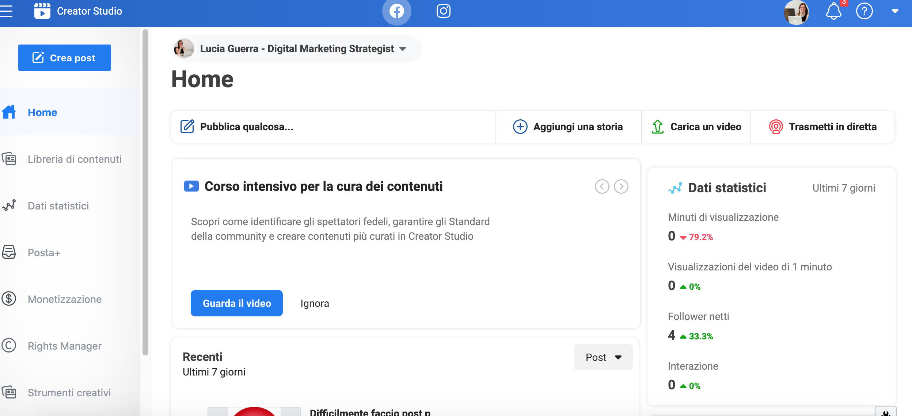Open notifications bell icon
This screenshot has height=416, width=912.
tap(833, 11)
